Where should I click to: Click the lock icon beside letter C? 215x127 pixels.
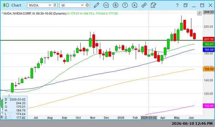click(10, 117)
